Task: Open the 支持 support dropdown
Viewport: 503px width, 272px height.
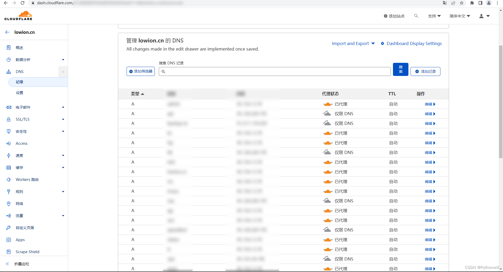Action: click(x=434, y=16)
